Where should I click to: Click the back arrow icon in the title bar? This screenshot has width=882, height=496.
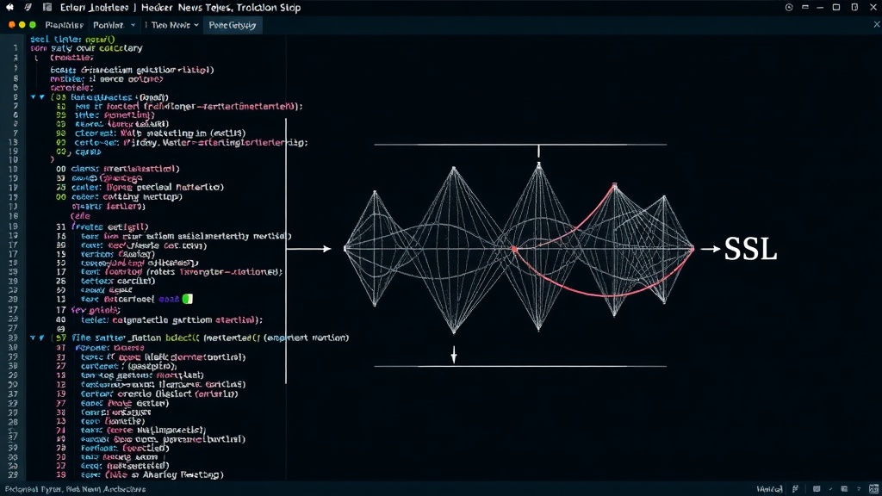[x=9, y=7]
